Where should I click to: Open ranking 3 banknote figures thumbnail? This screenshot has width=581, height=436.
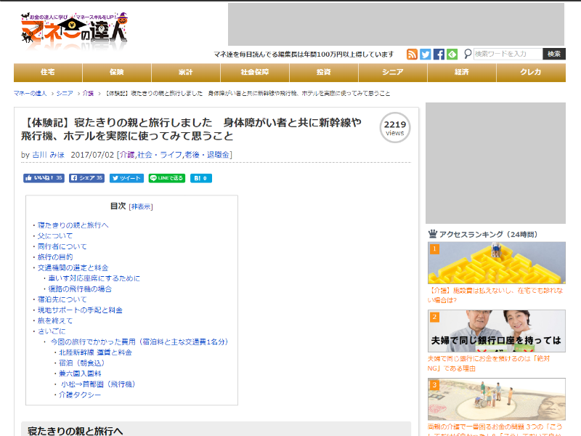point(497,399)
